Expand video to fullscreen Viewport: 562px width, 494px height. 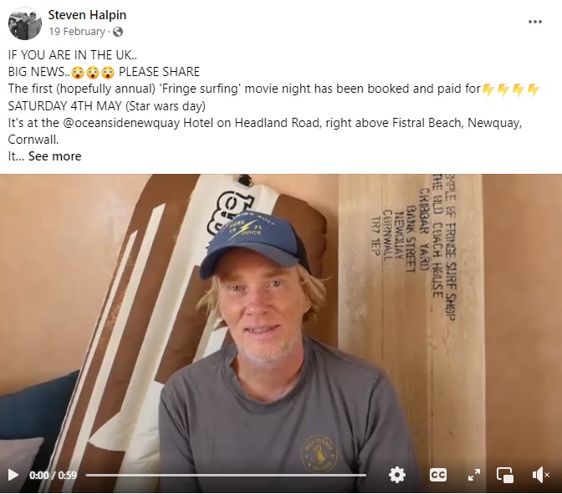[474, 475]
